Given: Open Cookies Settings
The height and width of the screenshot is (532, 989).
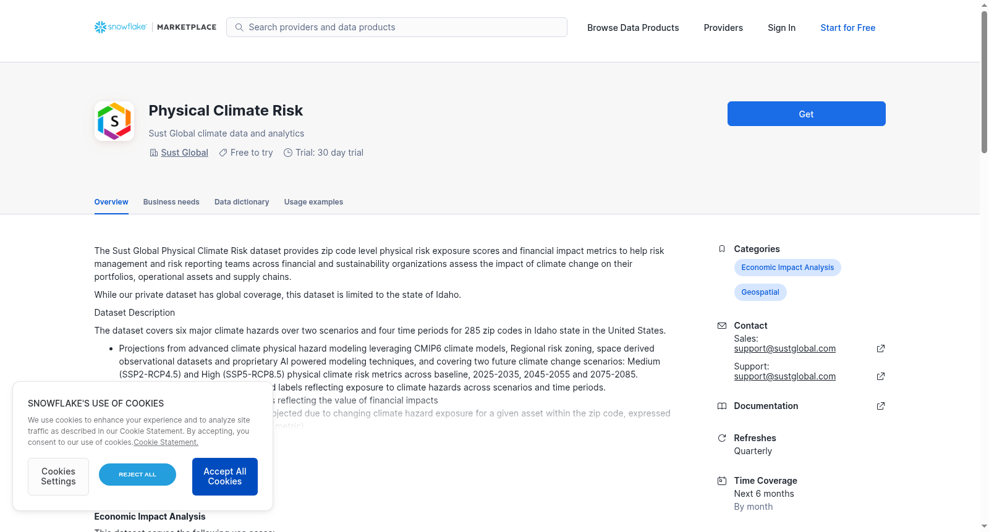Looking at the screenshot, I should pyautogui.click(x=58, y=476).
